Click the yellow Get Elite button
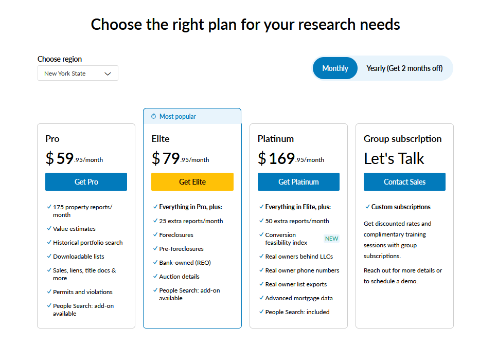Viewport: 497px width, 346px height. click(x=192, y=182)
